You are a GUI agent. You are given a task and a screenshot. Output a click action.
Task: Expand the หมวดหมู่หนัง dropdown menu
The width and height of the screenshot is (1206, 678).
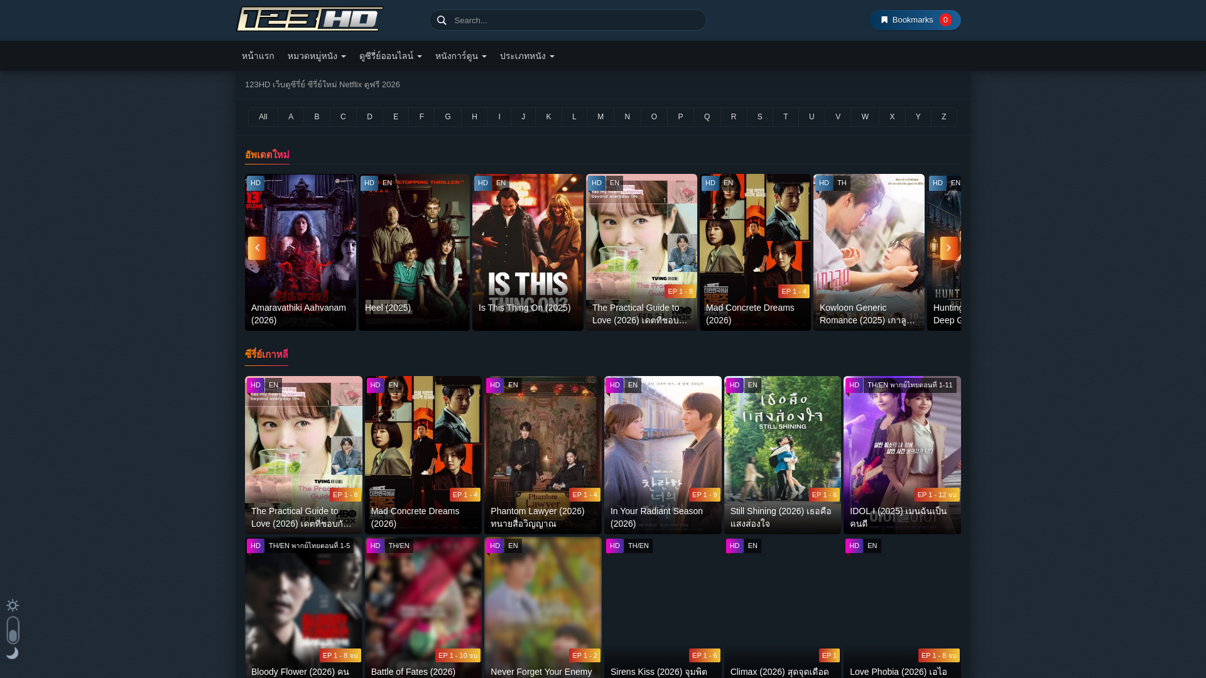click(x=317, y=56)
